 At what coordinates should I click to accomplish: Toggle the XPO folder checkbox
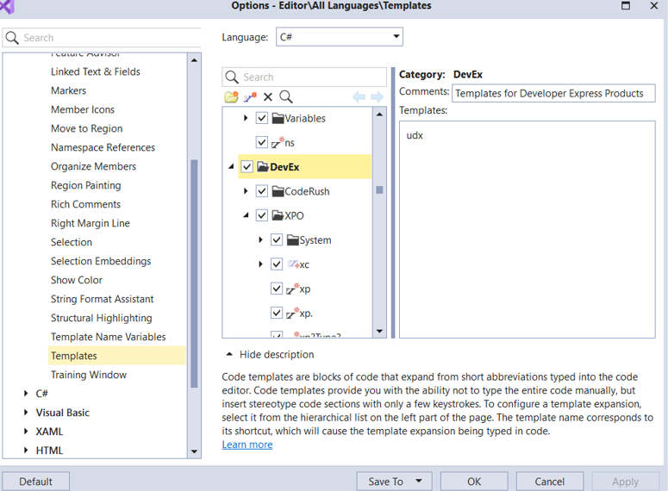click(262, 215)
